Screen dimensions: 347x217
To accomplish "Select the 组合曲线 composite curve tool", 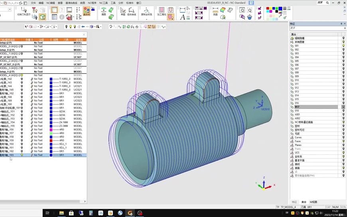I will [x=131, y=10].
